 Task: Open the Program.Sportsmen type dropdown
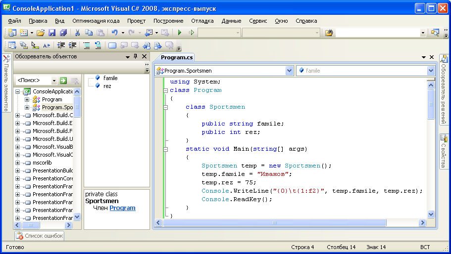click(x=289, y=71)
